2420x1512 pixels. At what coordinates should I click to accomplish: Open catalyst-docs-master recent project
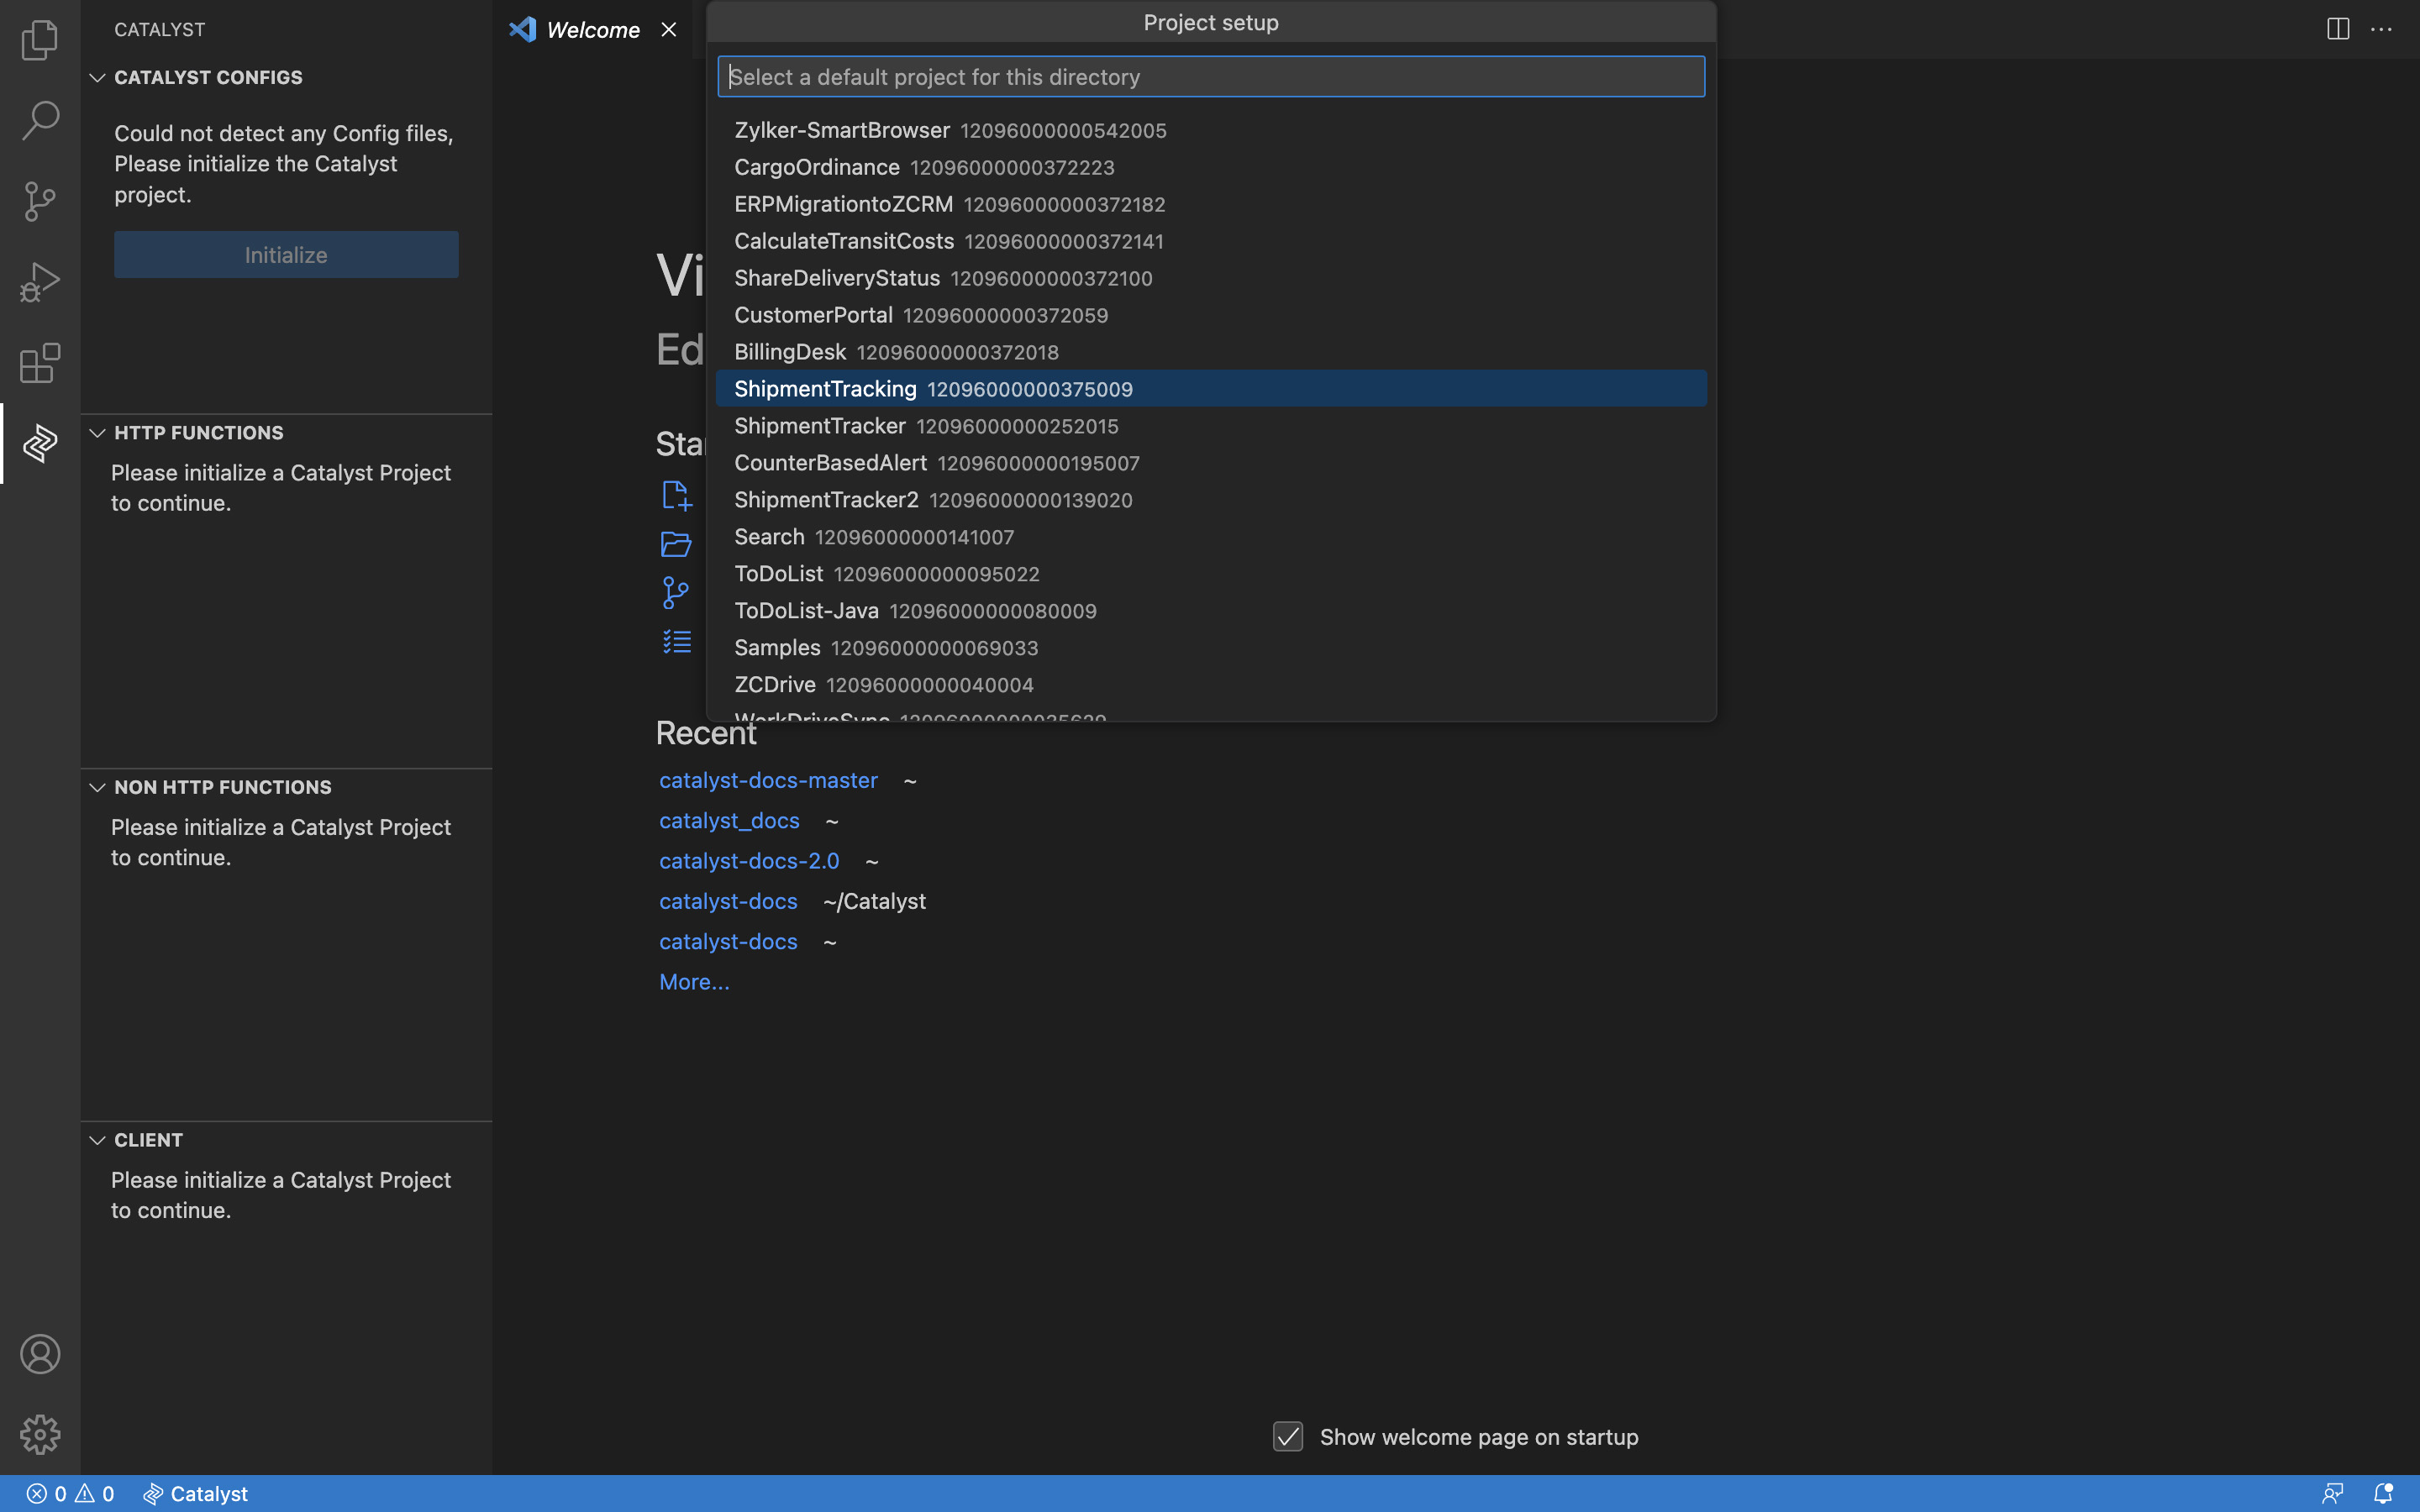[x=768, y=780]
